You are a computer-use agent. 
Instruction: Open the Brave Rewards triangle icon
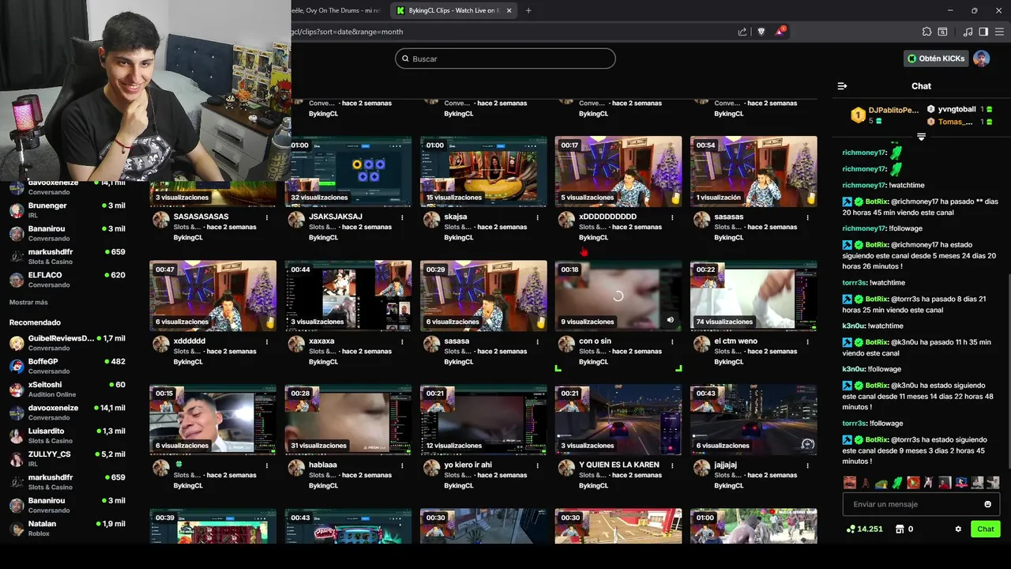pyautogui.click(x=780, y=32)
